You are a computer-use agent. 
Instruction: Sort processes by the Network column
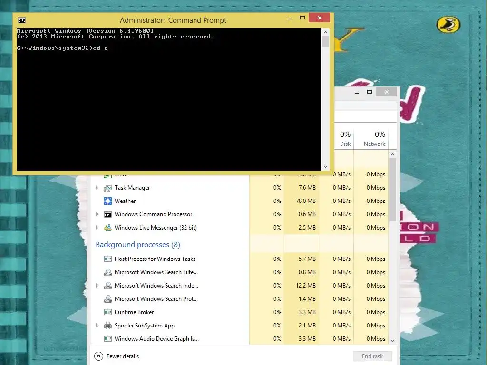click(x=371, y=138)
